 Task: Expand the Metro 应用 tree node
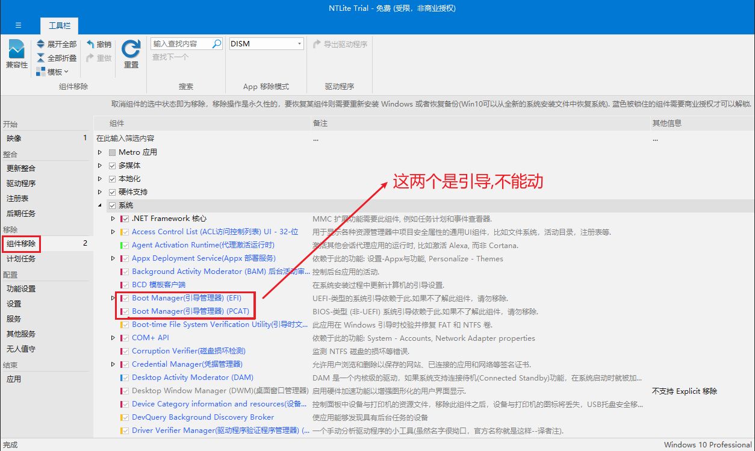(100, 152)
